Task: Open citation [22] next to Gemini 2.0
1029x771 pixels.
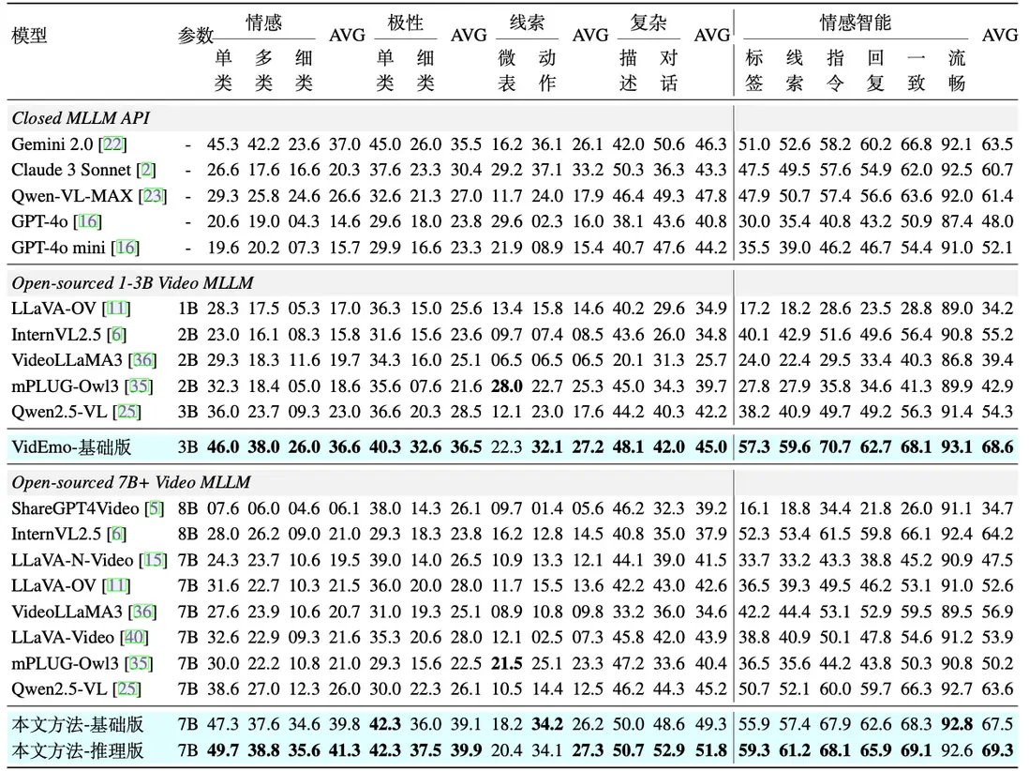Action: point(112,144)
